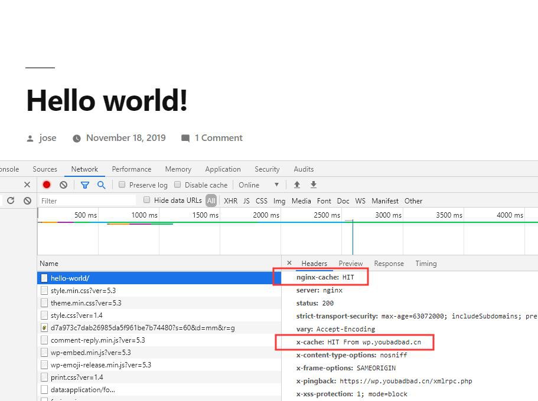
Task: Check the Disable cache option
Action: pos(177,185)
